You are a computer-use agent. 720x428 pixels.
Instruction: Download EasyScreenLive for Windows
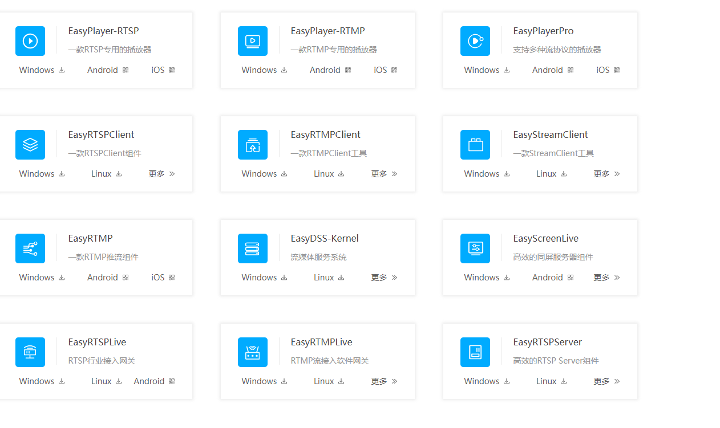click(x=487, y=278)
